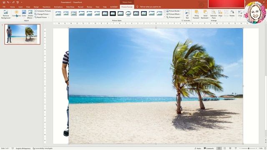Click the Comments button in status bar
The height and width of the screenshot is (150, 267).
pyautogui.click(x=209, y=148)
